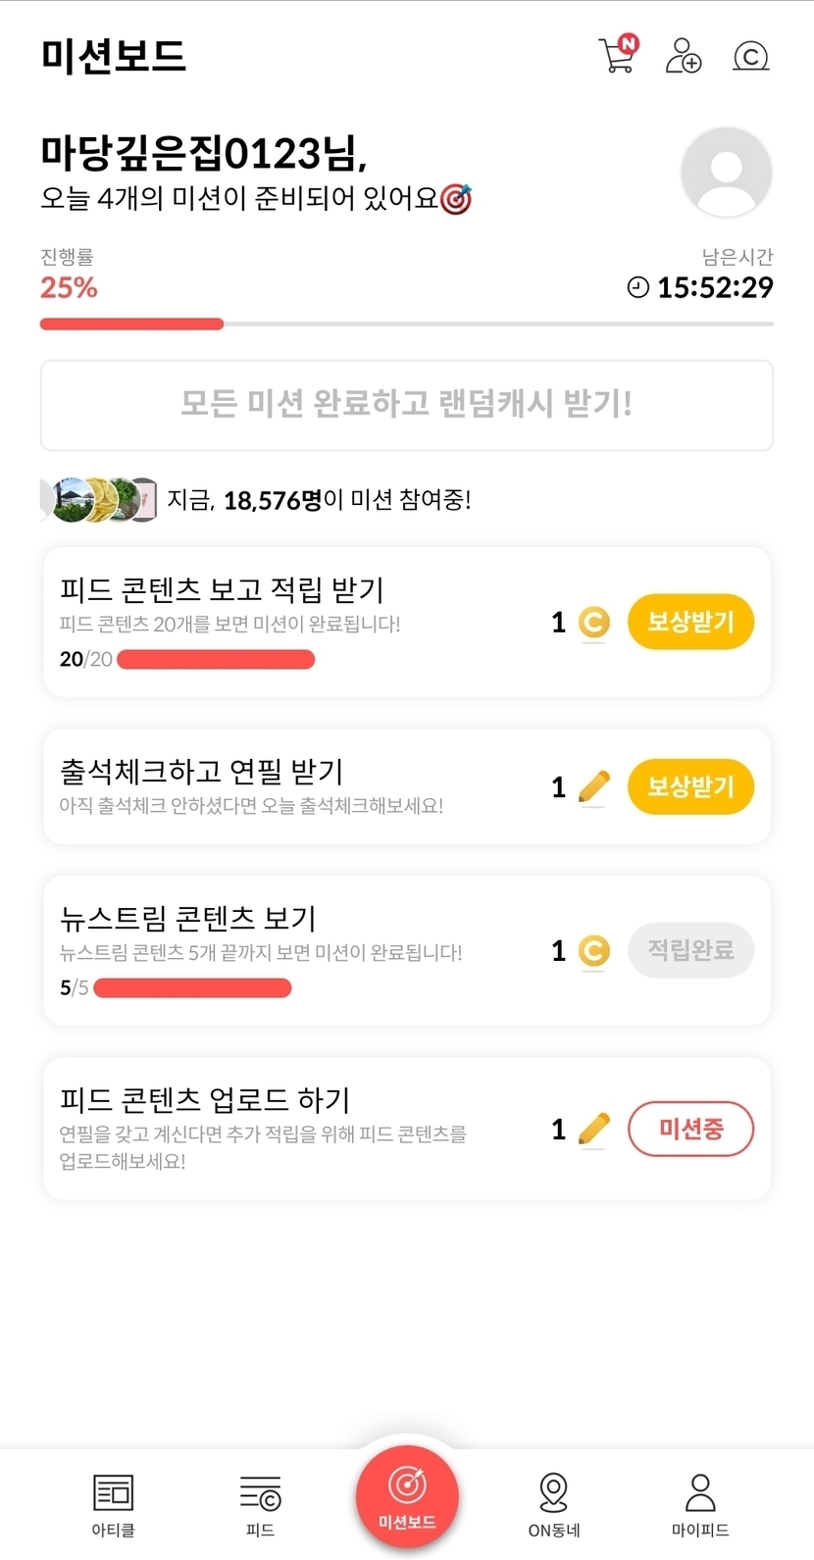Click the pencil icon on upload mission
Viewport: 814px width, 1560px height.
point(593,1129)
